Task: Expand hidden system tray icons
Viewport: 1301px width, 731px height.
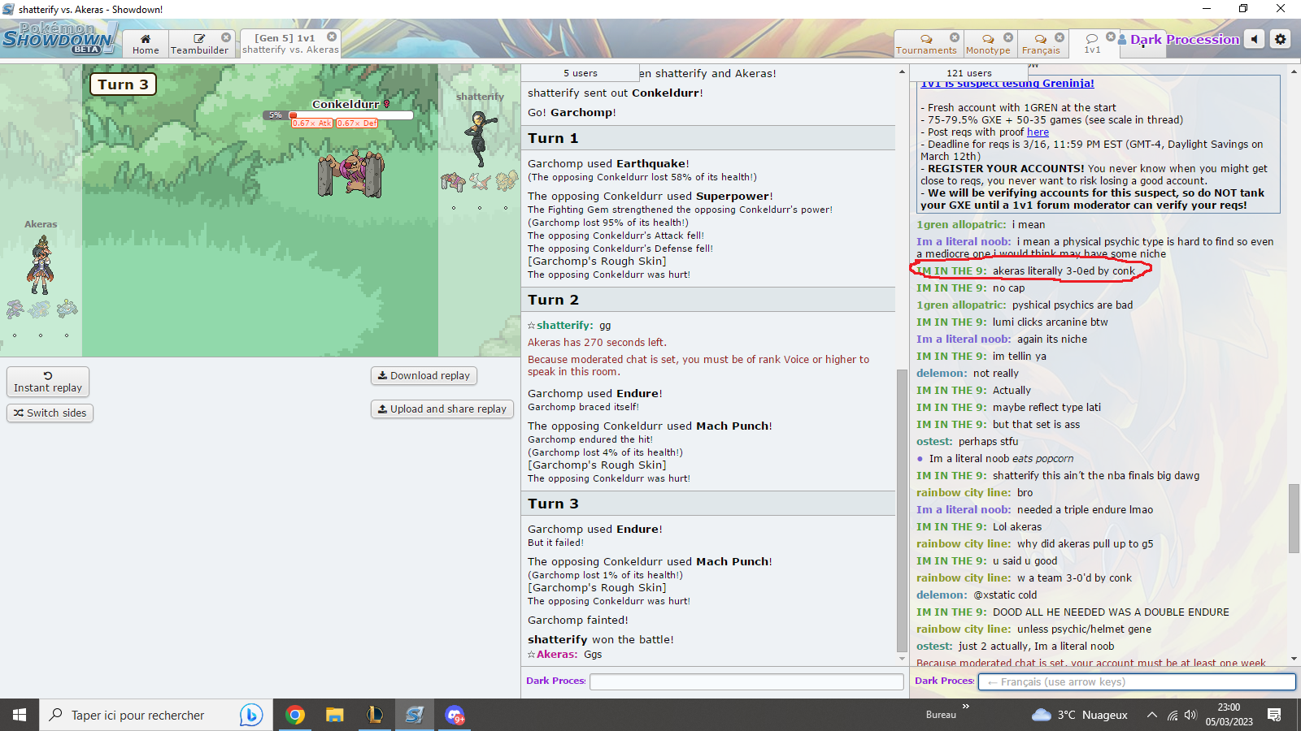Action: 1152,715
